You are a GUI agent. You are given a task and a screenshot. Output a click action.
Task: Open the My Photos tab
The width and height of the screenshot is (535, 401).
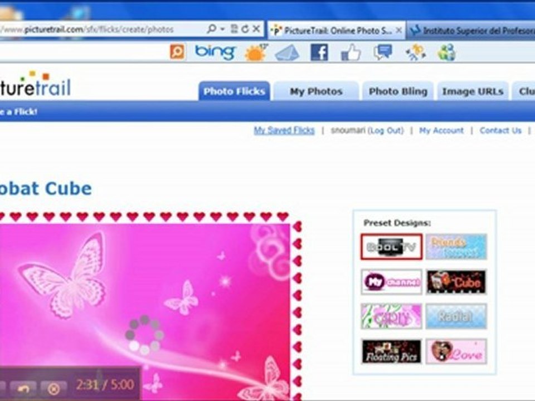[x=317, y=91]
